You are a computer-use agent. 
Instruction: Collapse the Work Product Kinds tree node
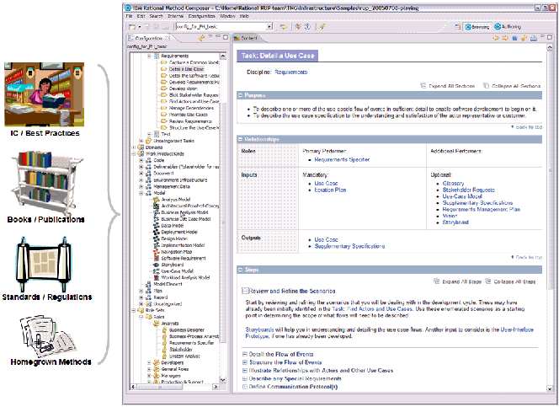pyautogui.click(x=134, y=153)
